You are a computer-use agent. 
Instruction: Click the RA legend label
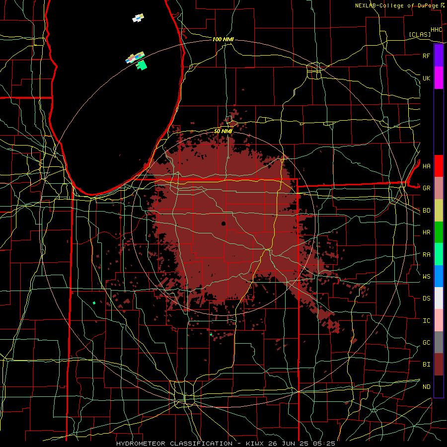(x=426, y=255)
